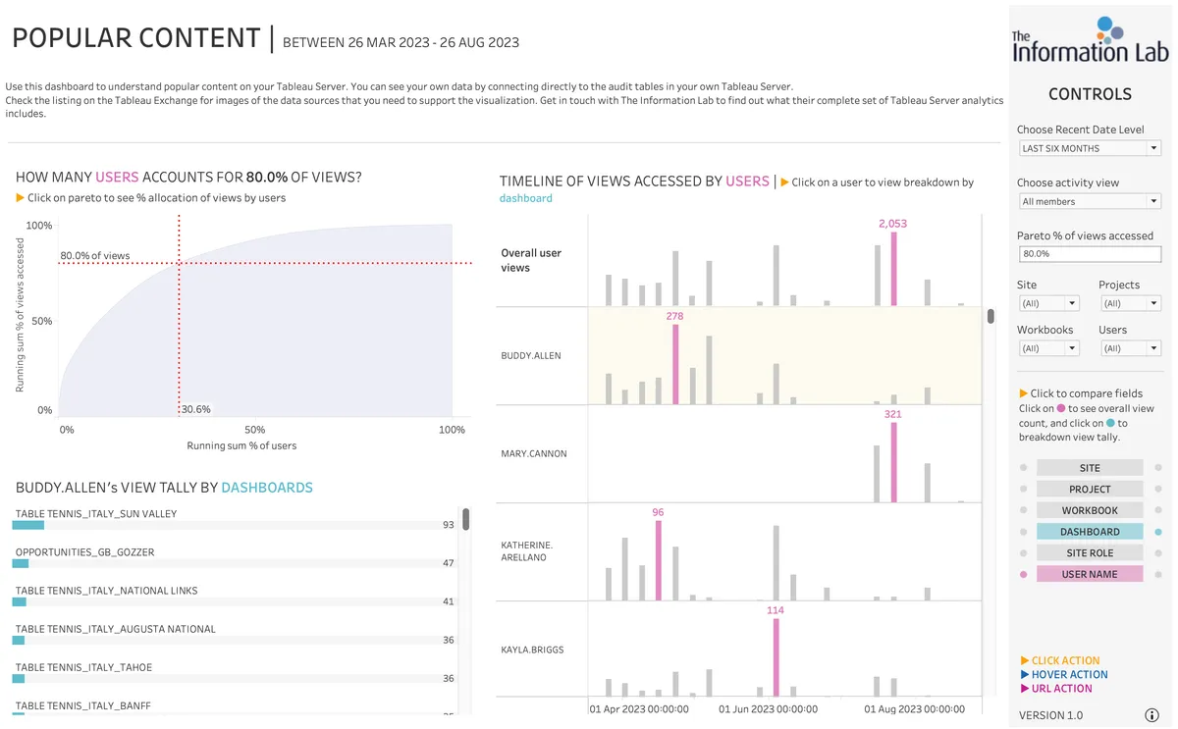
Task: Select the MARY.CANNON user row label
Action: pyautogui.click(x=533, y=453)
